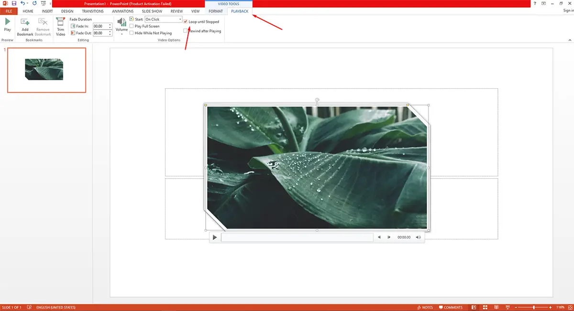
Task: Click the spell check status icon
Action: tap(29, 307)
